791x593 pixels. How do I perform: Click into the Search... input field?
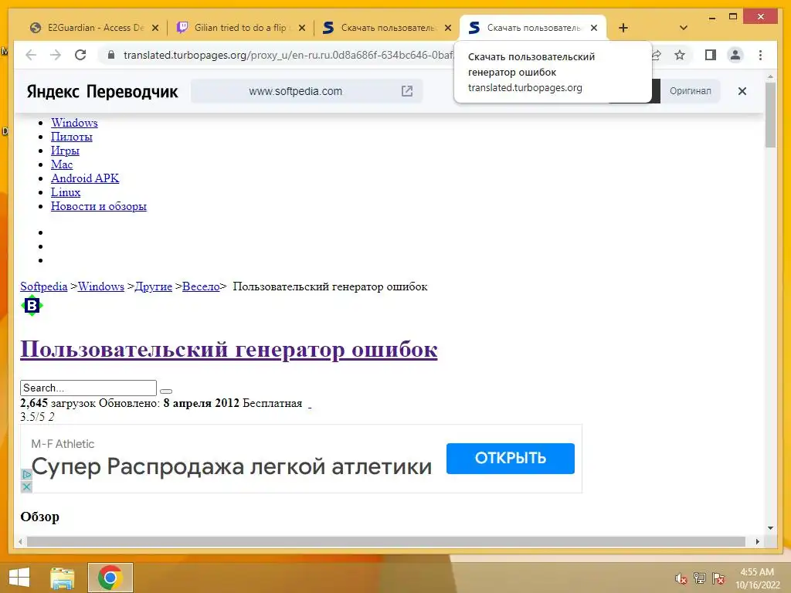[x=88, y=388]
